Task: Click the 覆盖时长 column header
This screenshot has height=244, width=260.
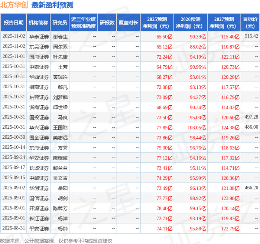Action: [x=129, y=23]
